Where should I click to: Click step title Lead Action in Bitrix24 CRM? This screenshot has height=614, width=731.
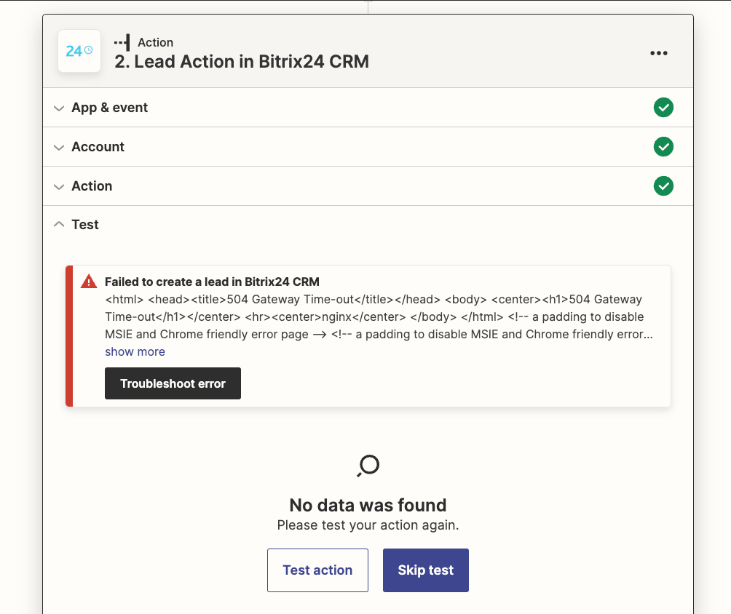242,62
